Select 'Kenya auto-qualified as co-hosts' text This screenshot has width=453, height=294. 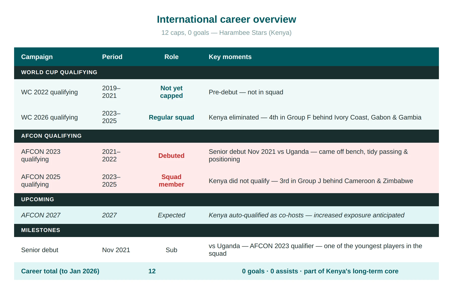click(x=256, y=215)
